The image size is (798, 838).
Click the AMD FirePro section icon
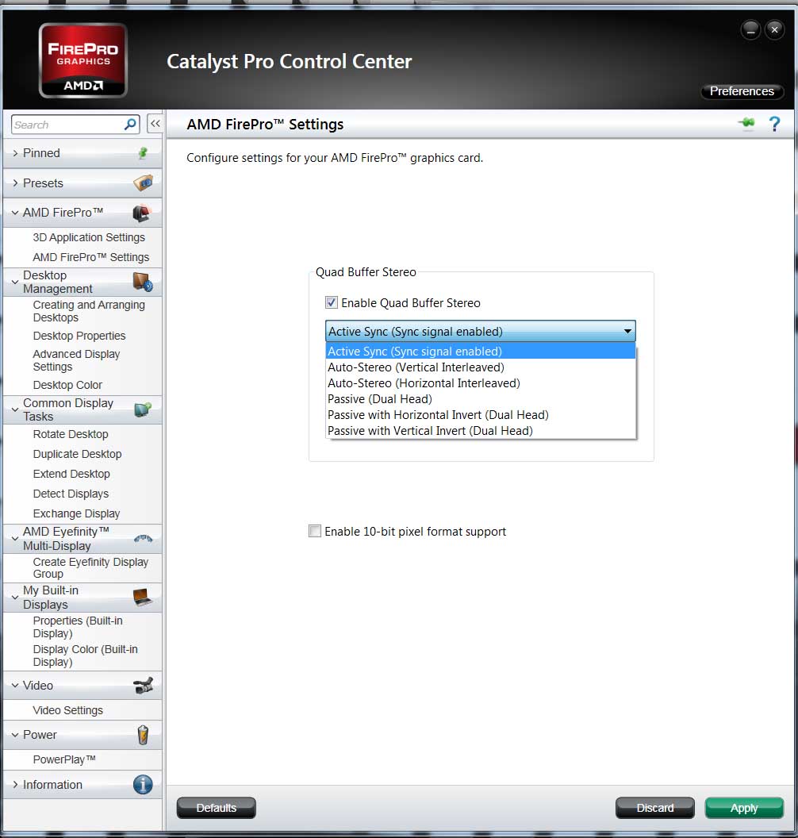click(141, 213)
